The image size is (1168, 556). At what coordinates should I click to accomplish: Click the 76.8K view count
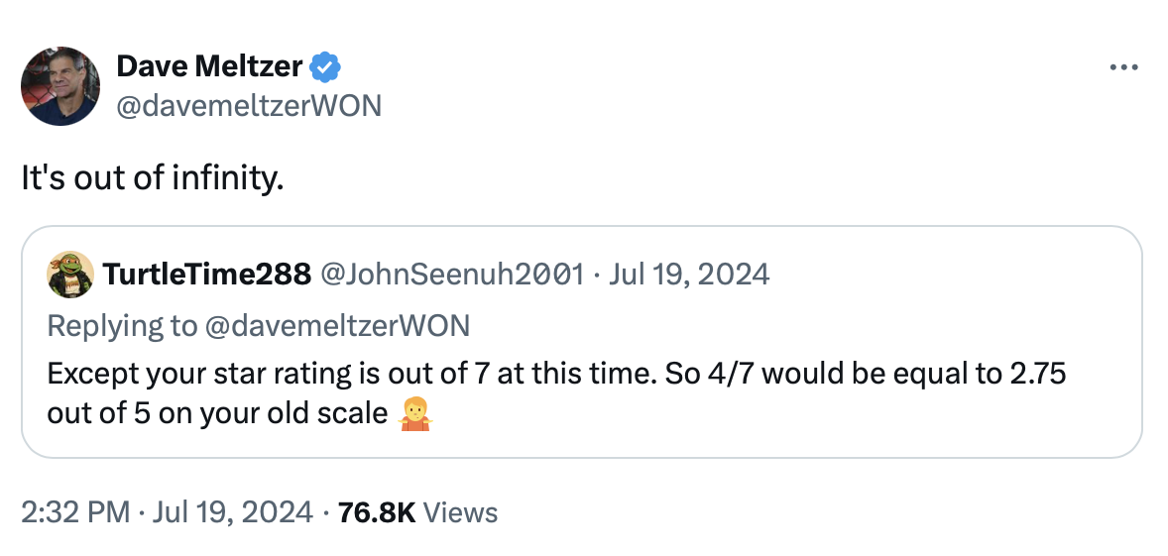pyautogui.click(x=377, y=512)
